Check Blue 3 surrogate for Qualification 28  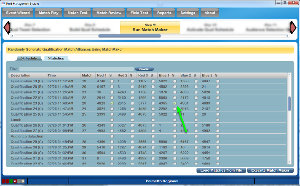(x=217, y=142)
